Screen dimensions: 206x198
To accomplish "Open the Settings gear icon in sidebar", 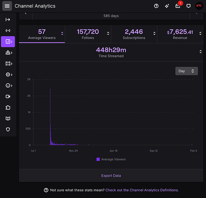I will [x=9, y=74].
